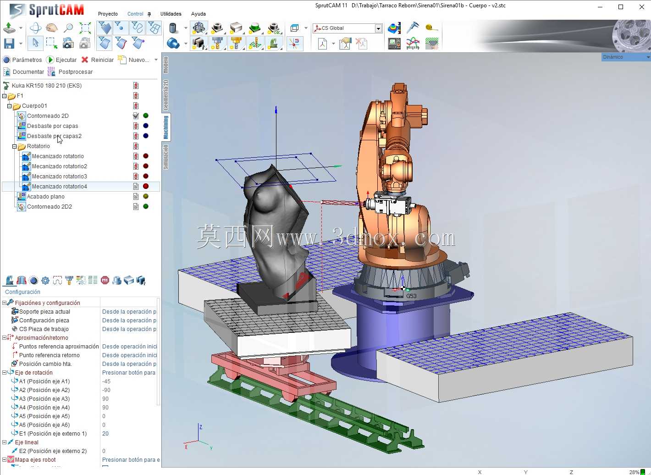Activate the arrow selection pointer tool
651x475 pixels.
tap(35, 43)
